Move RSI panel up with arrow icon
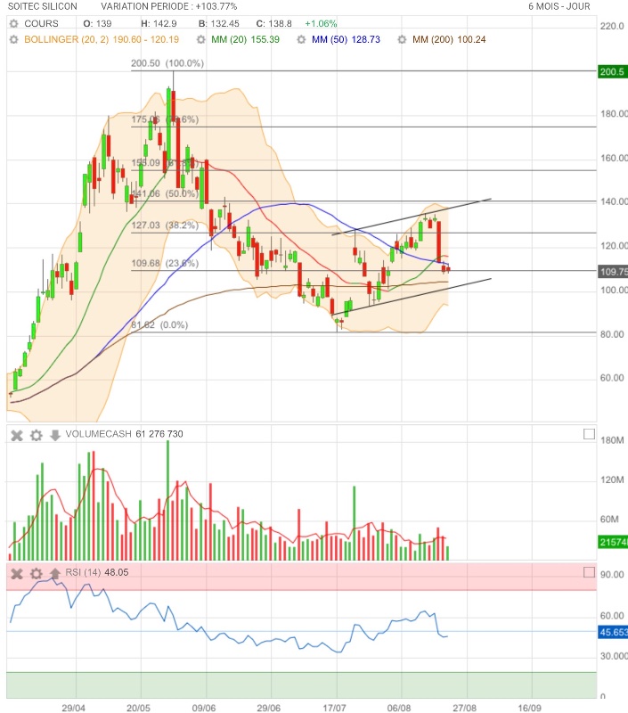This screenshot has width=628, height=713. coord(55,573)
